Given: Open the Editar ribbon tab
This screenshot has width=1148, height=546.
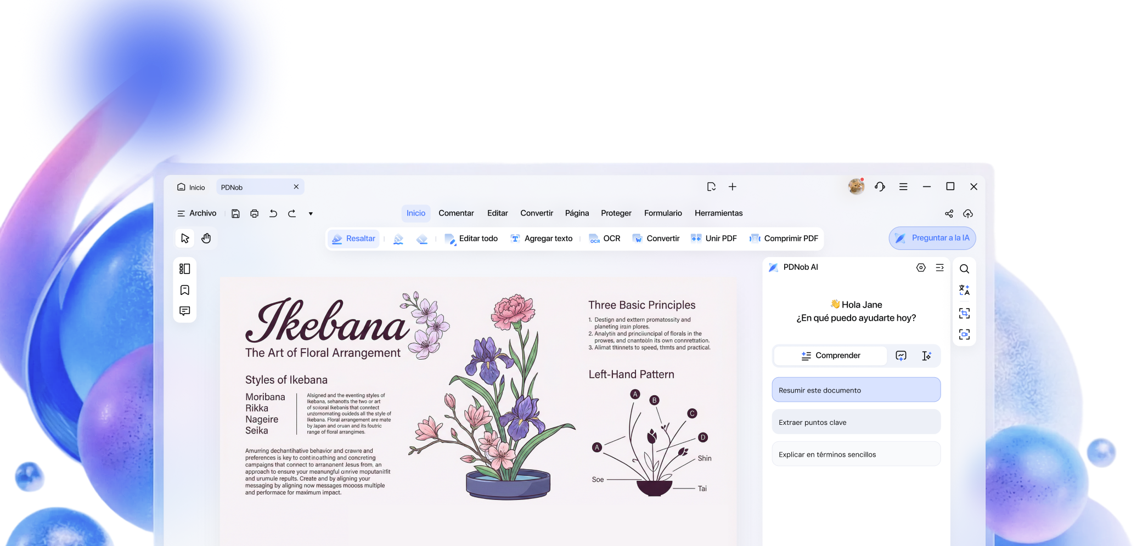Looking at the screenshot, I should click(498, 213).
